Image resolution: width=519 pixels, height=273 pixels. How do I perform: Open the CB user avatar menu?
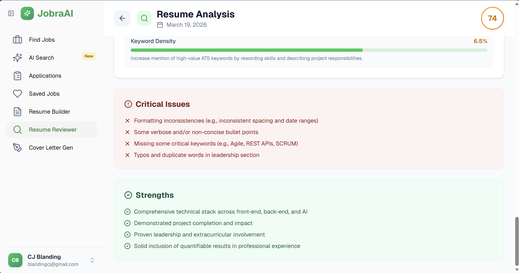point(15,260)
